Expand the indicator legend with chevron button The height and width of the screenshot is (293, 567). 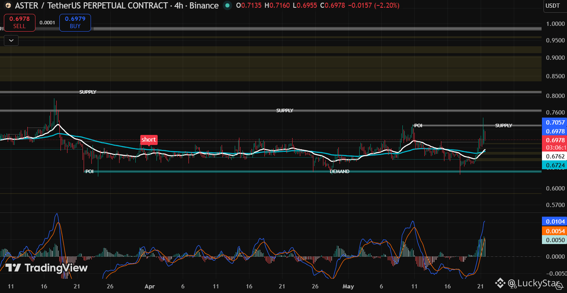[11, 40]
